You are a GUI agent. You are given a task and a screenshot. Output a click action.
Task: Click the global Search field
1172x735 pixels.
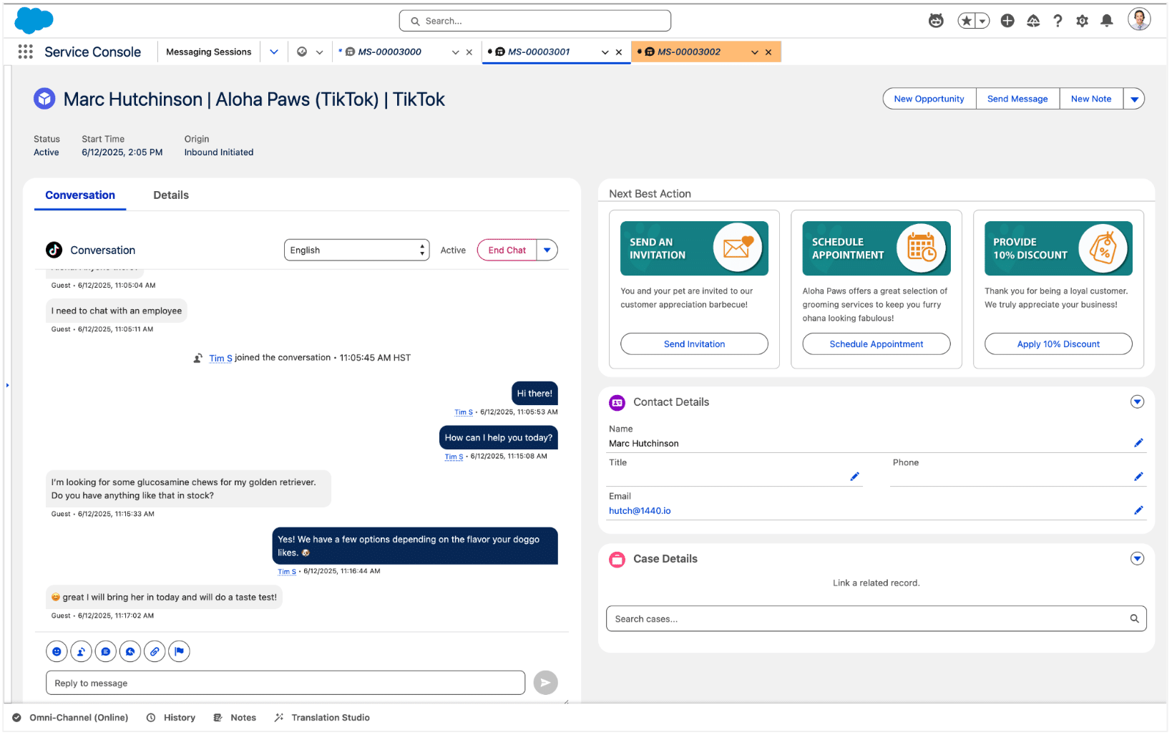(x=535, y=21)
